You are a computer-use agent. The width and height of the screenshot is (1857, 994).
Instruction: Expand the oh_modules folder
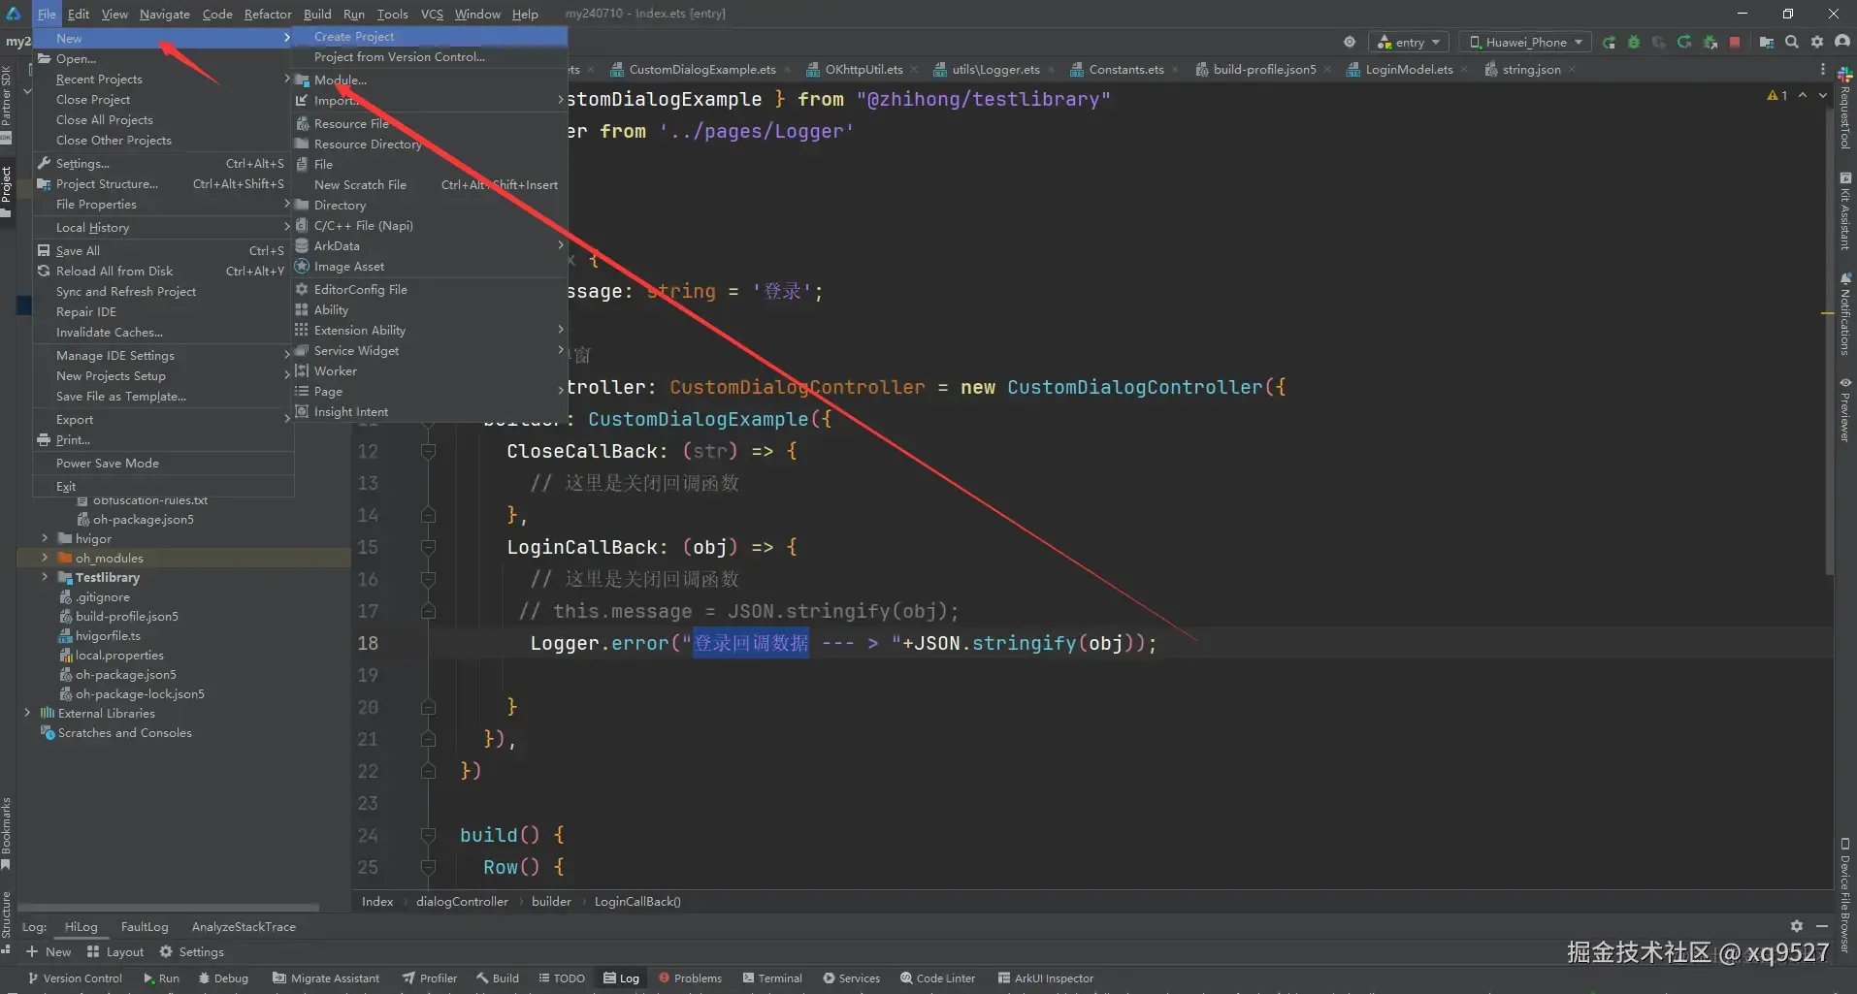[45, 558]
